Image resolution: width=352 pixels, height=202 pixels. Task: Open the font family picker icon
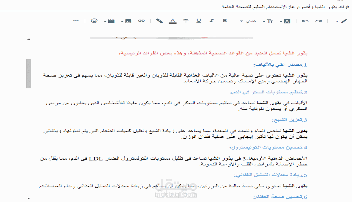point(287,21)
